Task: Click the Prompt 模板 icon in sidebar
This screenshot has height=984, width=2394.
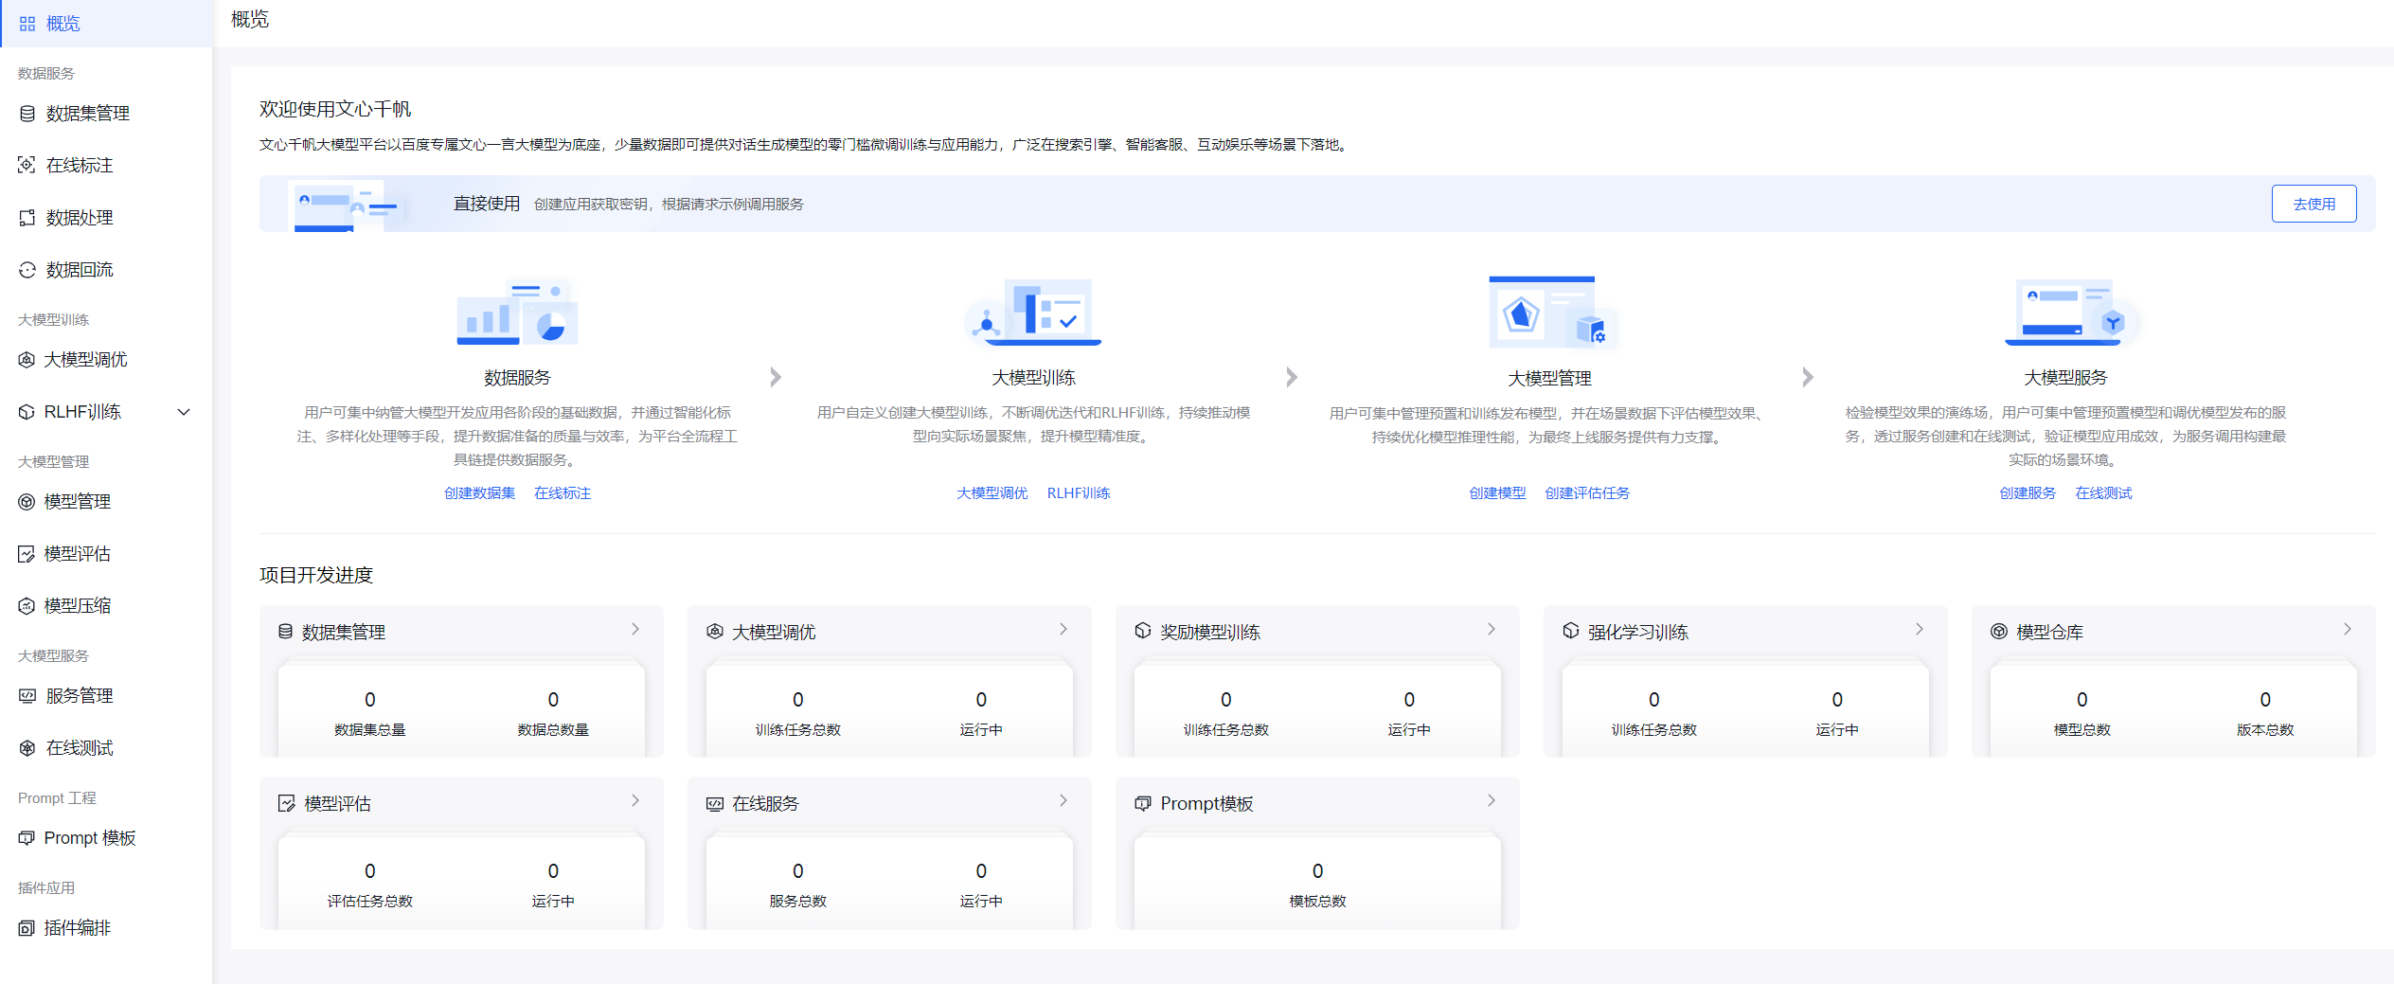Action: (x=27, y=838)
